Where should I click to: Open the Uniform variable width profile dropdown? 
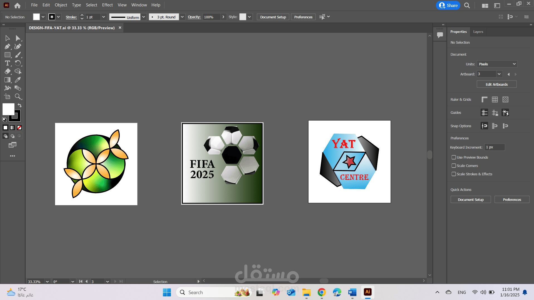[144, 17]
